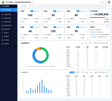Expand 统计报表 with its plus sign
112x101 pixels.
coord(16,40)
